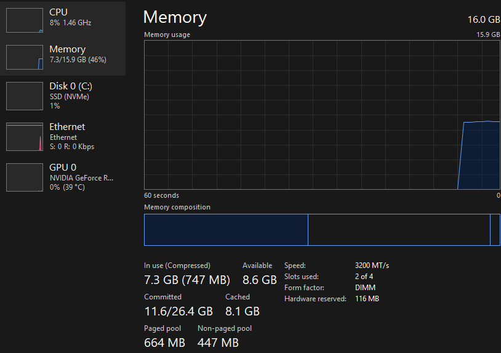501x353 pixels.
Task: Click the Ethernet mini graph thumbnail
Action: 25,137
